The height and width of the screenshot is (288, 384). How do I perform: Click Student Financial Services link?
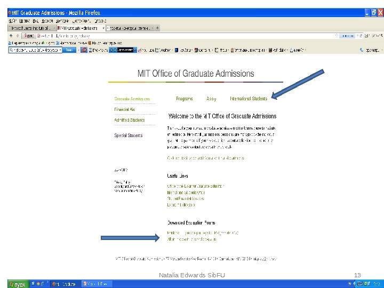click(x=186, y=198)
